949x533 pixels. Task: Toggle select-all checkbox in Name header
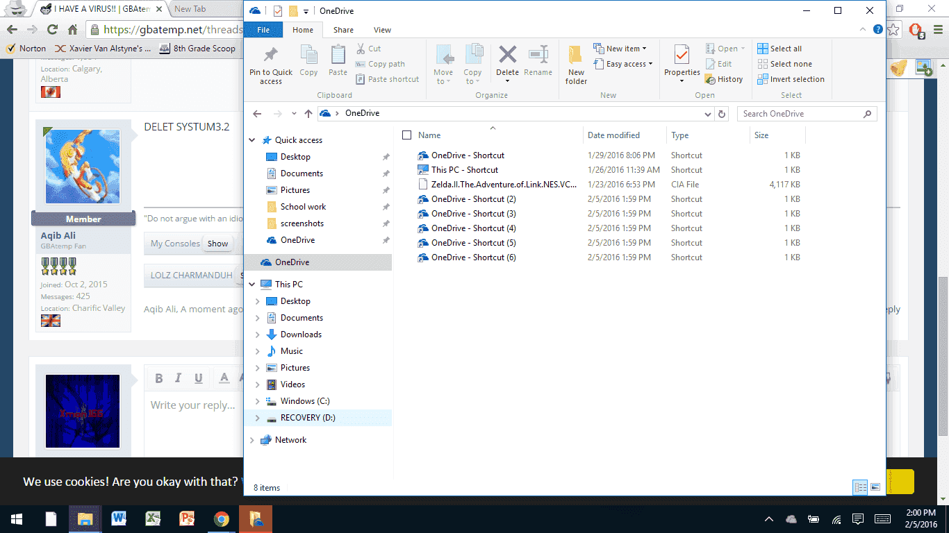coord(407,135)
